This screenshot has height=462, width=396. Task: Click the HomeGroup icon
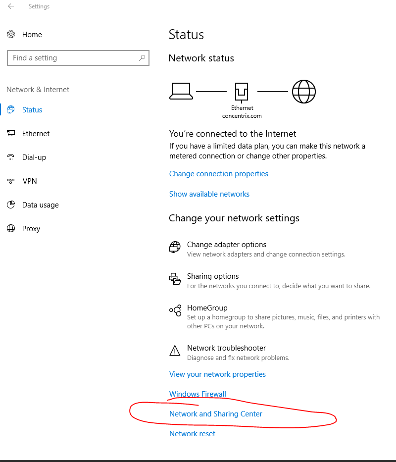(175, 310)
